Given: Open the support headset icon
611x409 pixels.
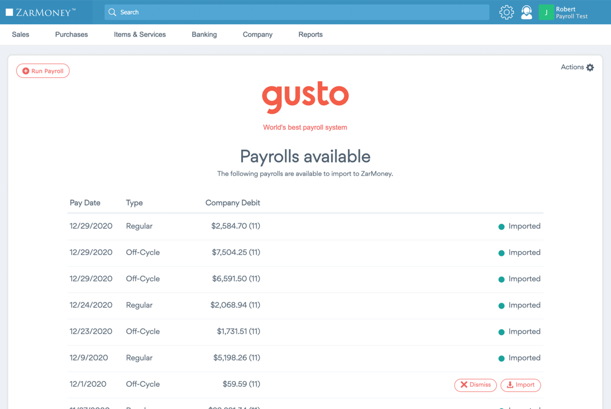Looking at the screenshot, I should point(526,12).
